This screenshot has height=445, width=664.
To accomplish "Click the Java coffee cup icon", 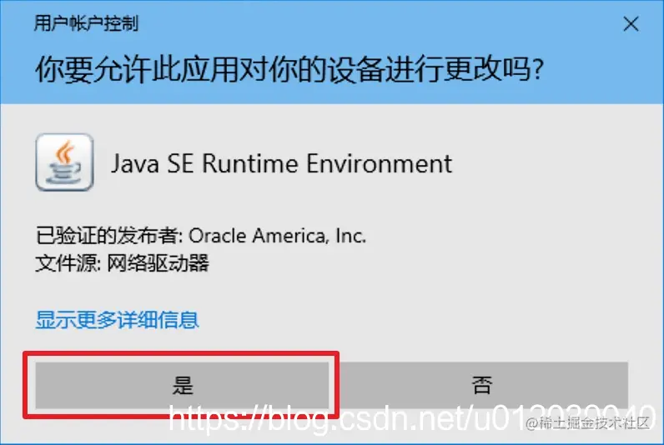I will pyautogui.click(x=65, y=162).
